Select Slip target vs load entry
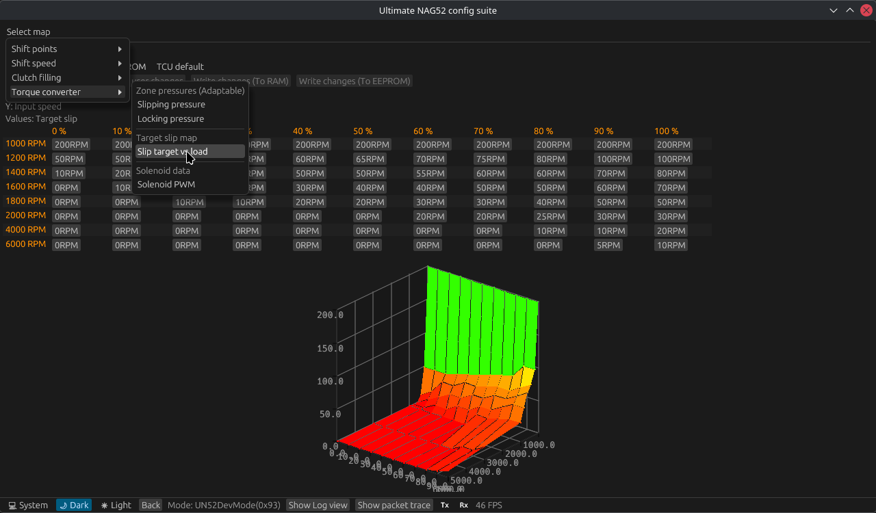 pyautogui.click(x=172, y=152)
